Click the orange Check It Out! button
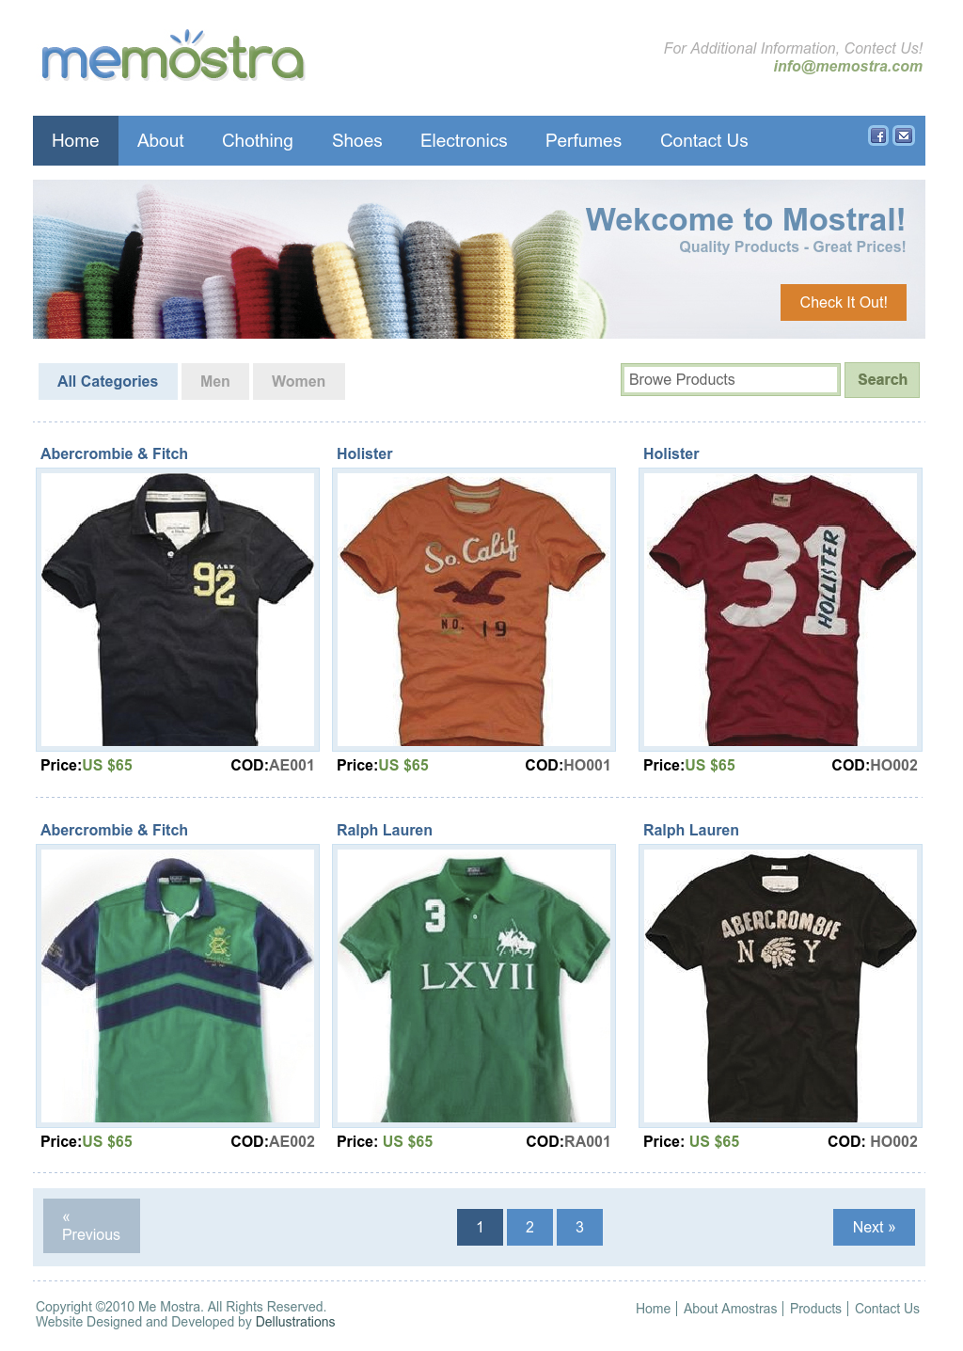963x1351 pixels. point(844,302)
